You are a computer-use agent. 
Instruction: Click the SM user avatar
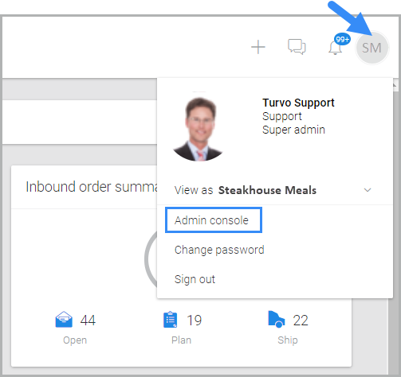(372, 48)
